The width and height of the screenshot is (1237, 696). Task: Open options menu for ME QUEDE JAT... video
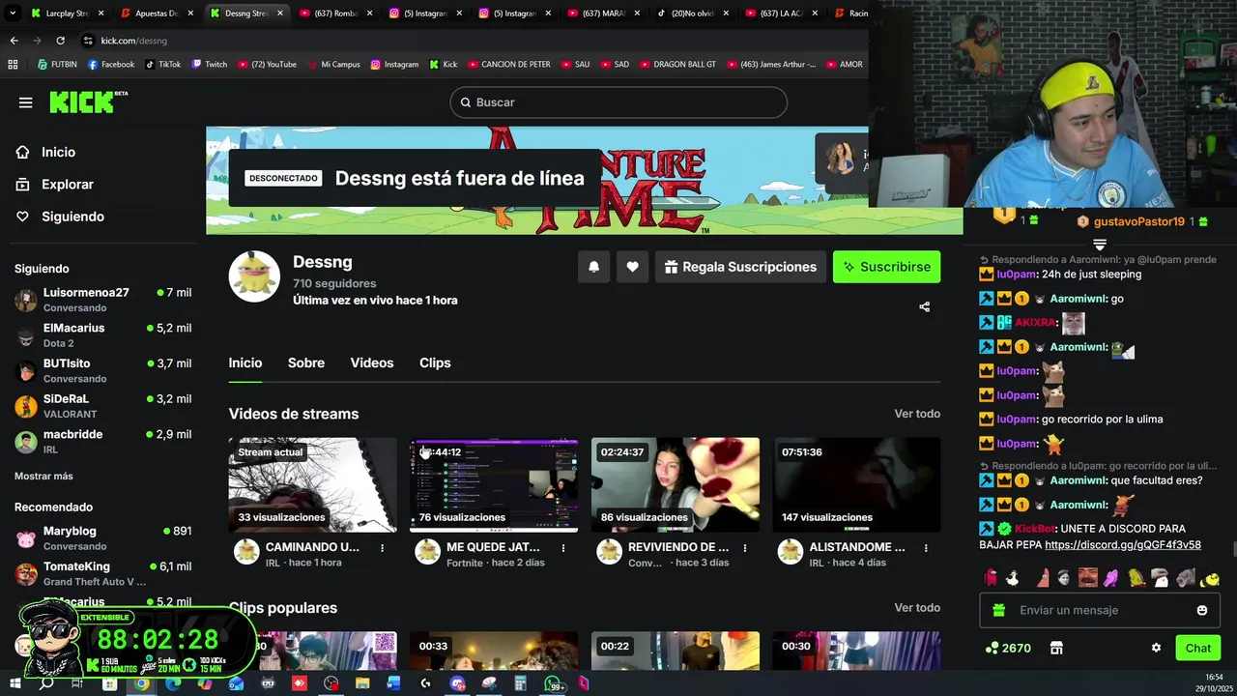[x=563, y=548]
